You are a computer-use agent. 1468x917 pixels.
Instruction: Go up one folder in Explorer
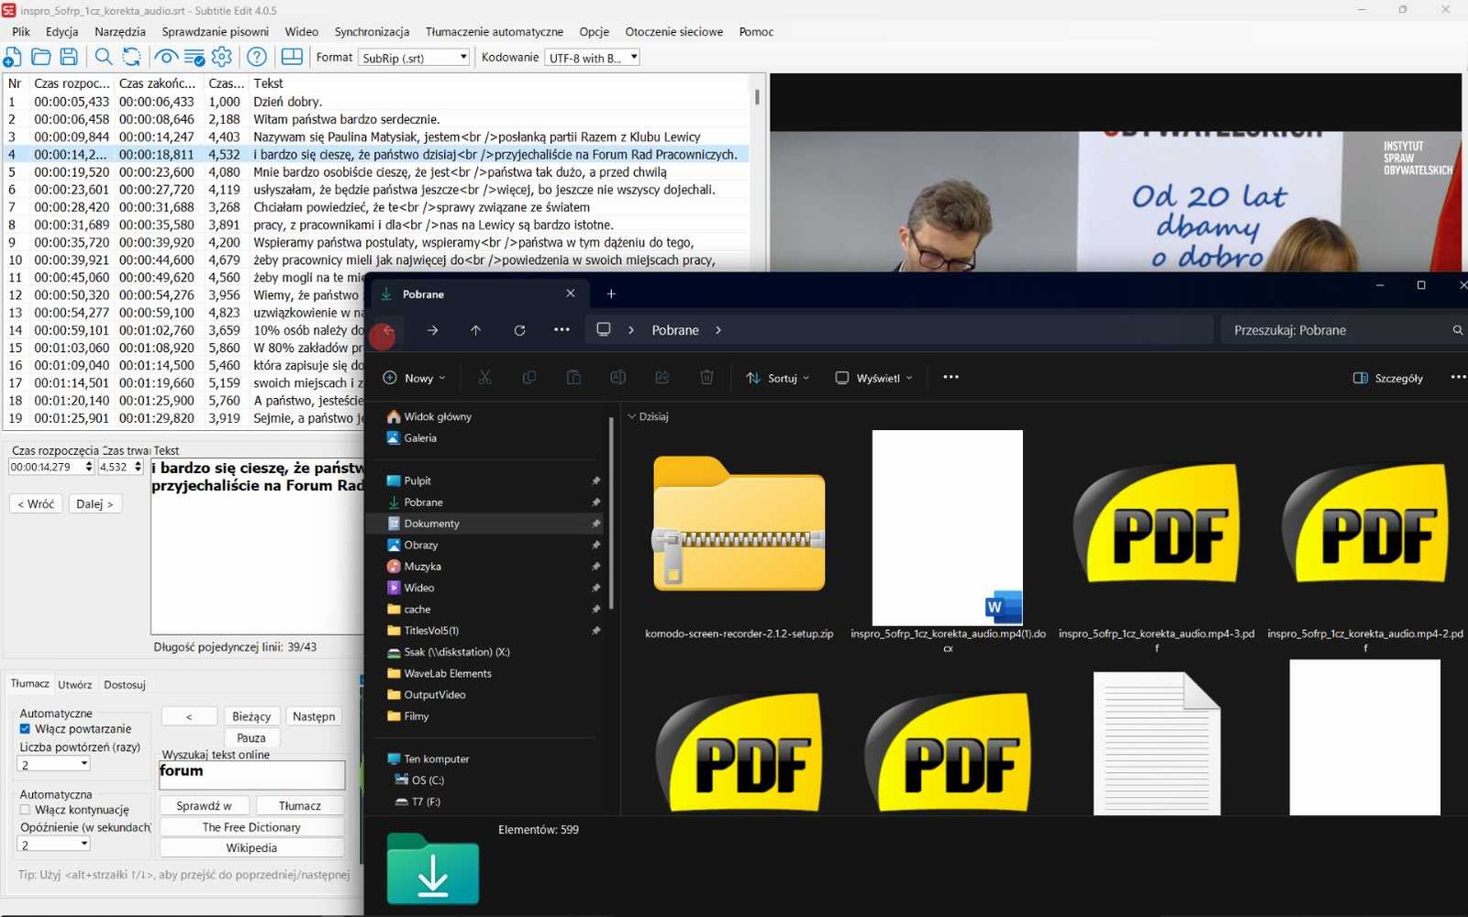coord(475,330)
